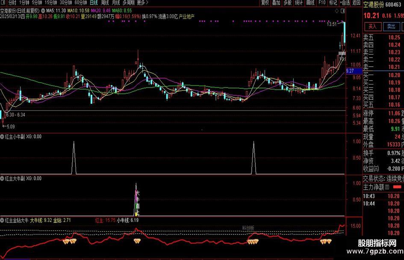
Task: Click the 13.51 high price marker
Action: [332, 24]
